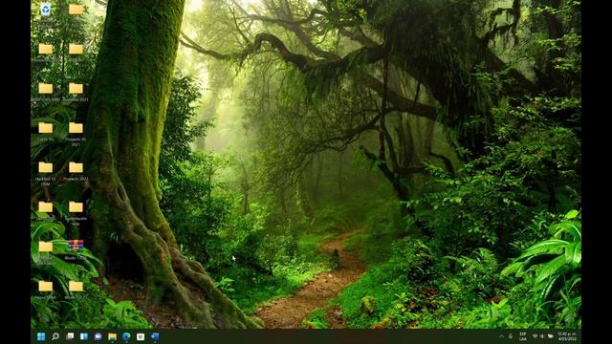Open the clock showing 12:42 p. m.
Image resolution: width=612 pixels, height=344 pixels.
567,336
